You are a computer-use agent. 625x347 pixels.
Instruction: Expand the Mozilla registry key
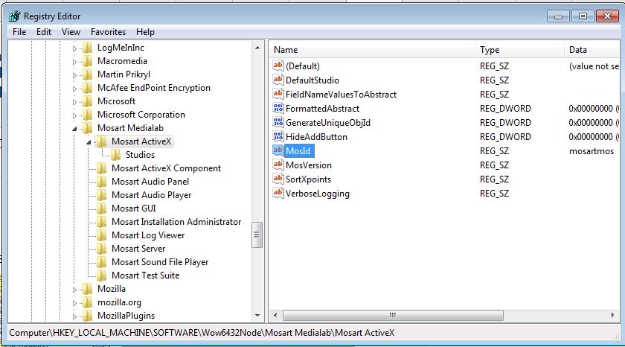[75, 289]
